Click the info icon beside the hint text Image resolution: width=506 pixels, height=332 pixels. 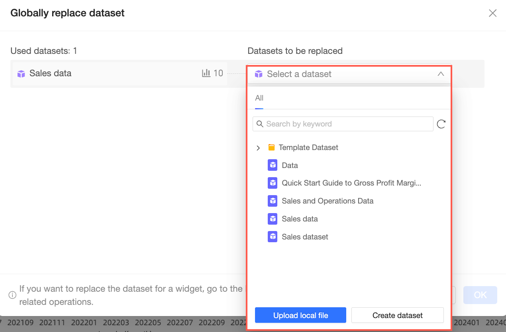click(12, 295)
